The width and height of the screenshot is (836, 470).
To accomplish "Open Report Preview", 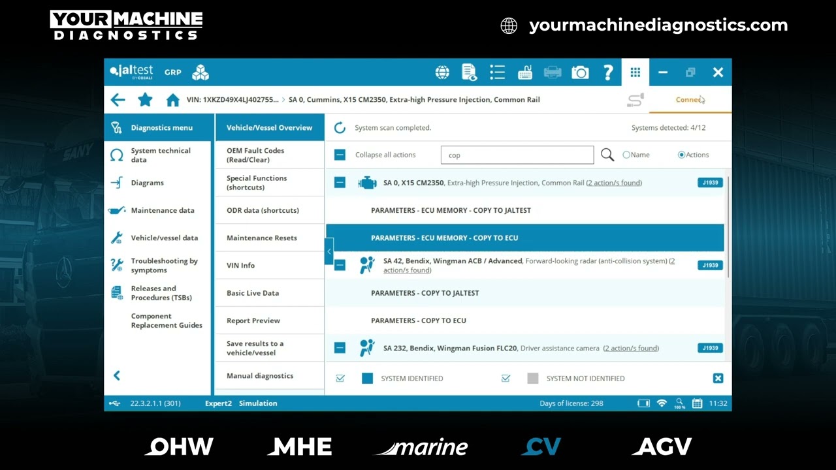I will click(270, 321).
